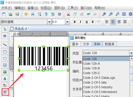The image size is (133, 97).
Task: Reset zoom with the magnifier icon
Action: [x=117, y=14]
